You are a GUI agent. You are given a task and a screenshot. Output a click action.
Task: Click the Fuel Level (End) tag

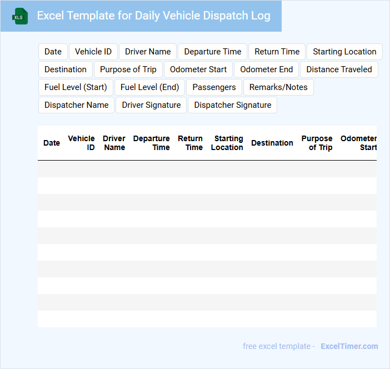pos(149,87)
